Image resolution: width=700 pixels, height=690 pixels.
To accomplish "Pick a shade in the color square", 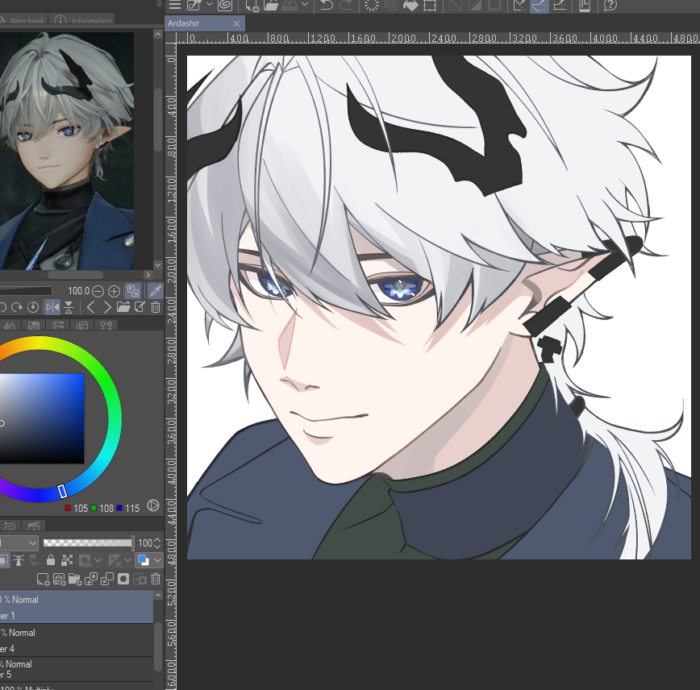I will pyautogui.click(x=42, y=418).
